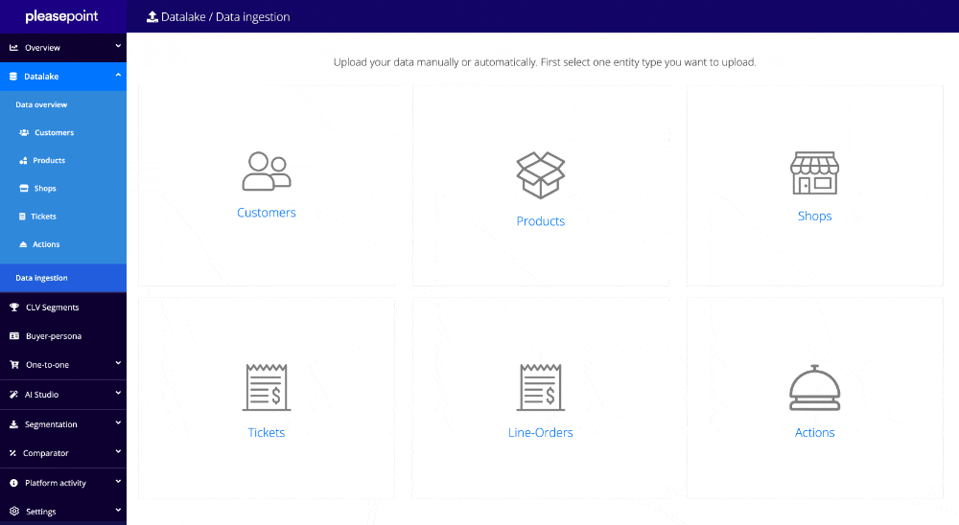Click the One-to-one cart icon
Screen dimensions: 959x525
[x=14, y=365]
